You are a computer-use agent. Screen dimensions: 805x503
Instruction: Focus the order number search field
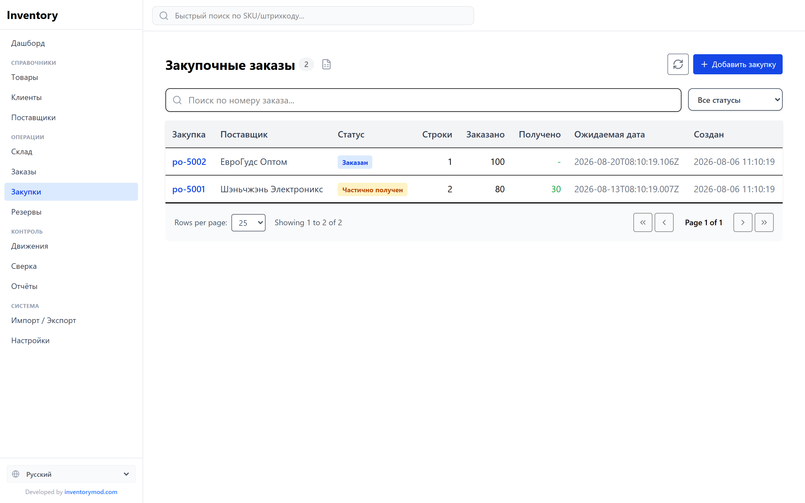pyautogui.click(x=423, y=100)
